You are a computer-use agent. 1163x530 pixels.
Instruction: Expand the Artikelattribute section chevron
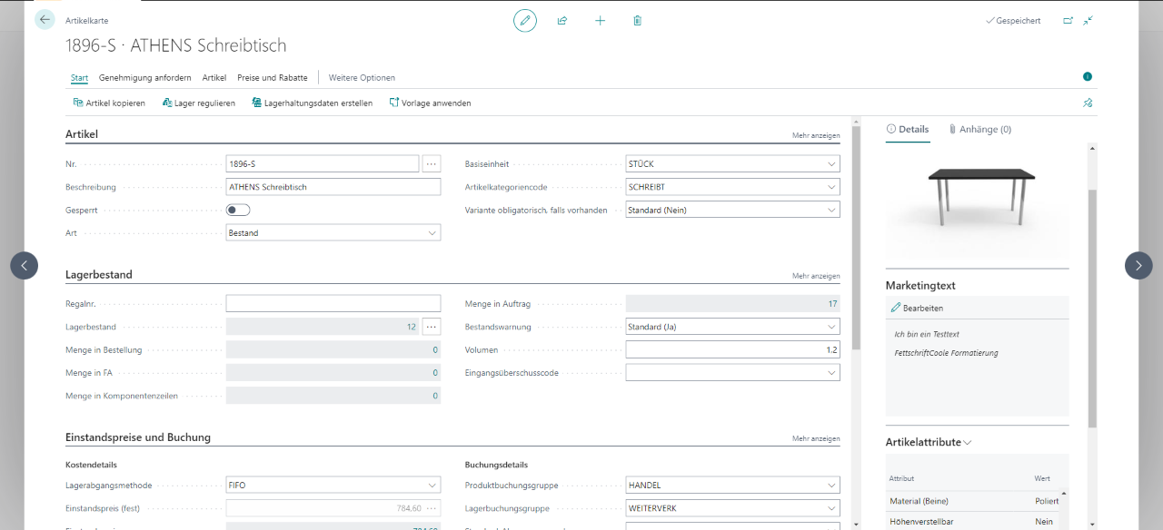(968, 443)
